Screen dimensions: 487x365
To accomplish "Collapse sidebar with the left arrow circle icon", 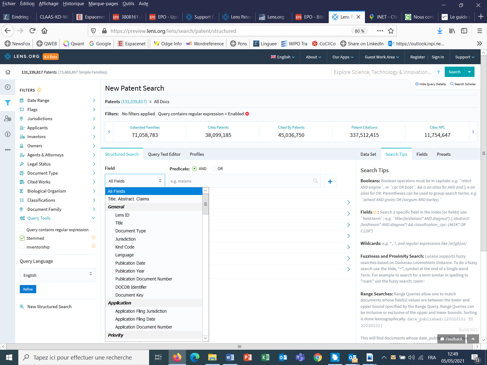I will pyautogui.click(x=8, y=87).
